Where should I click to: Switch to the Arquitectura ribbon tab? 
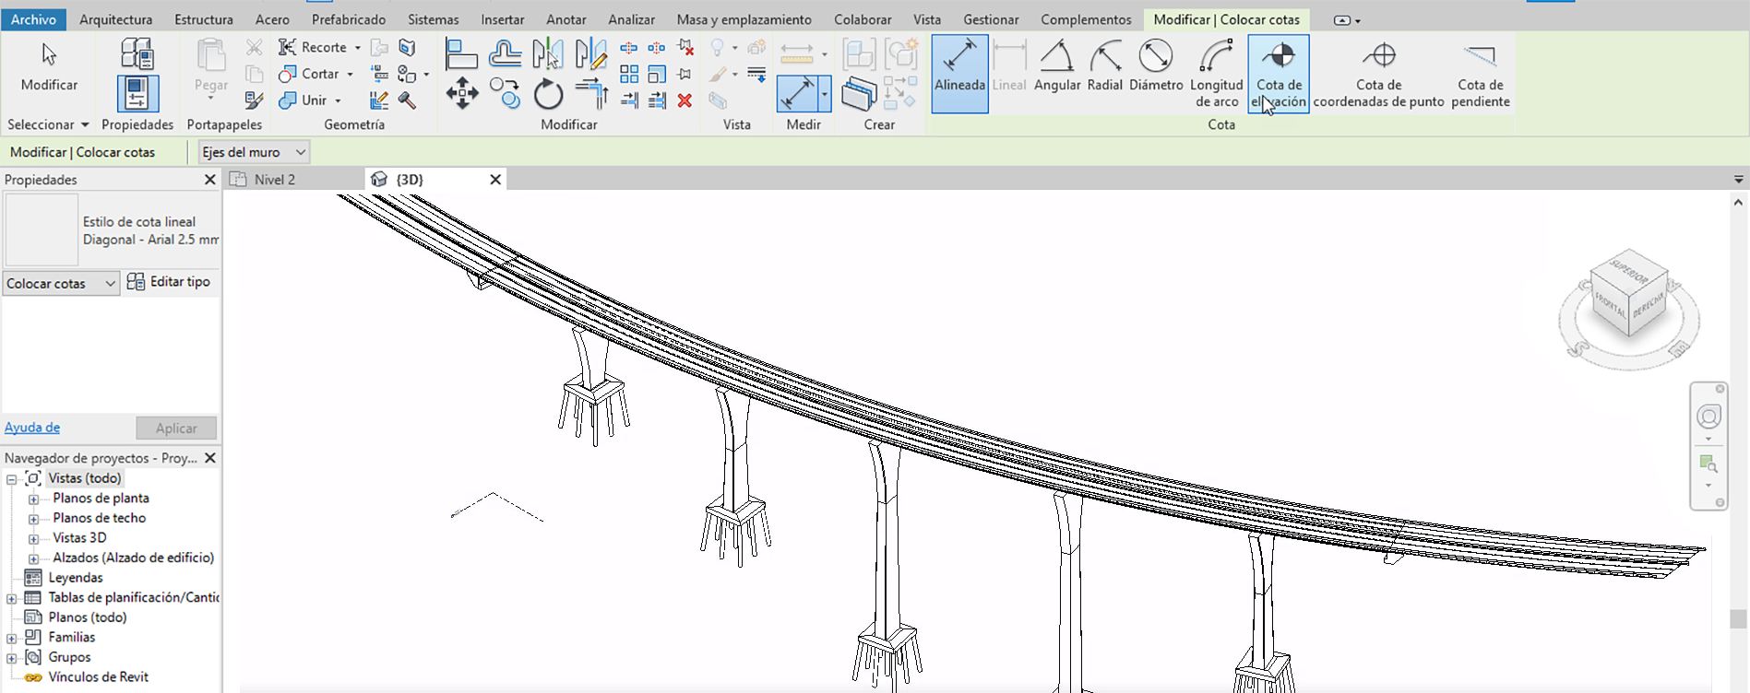(116, 19)
